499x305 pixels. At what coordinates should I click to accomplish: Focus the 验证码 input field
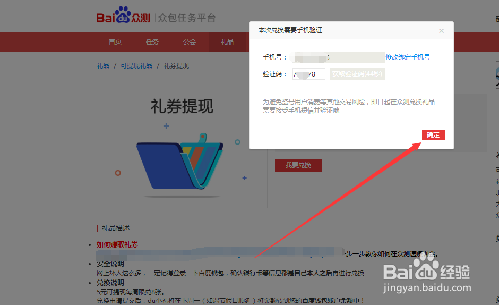click(x=309, y=74)
